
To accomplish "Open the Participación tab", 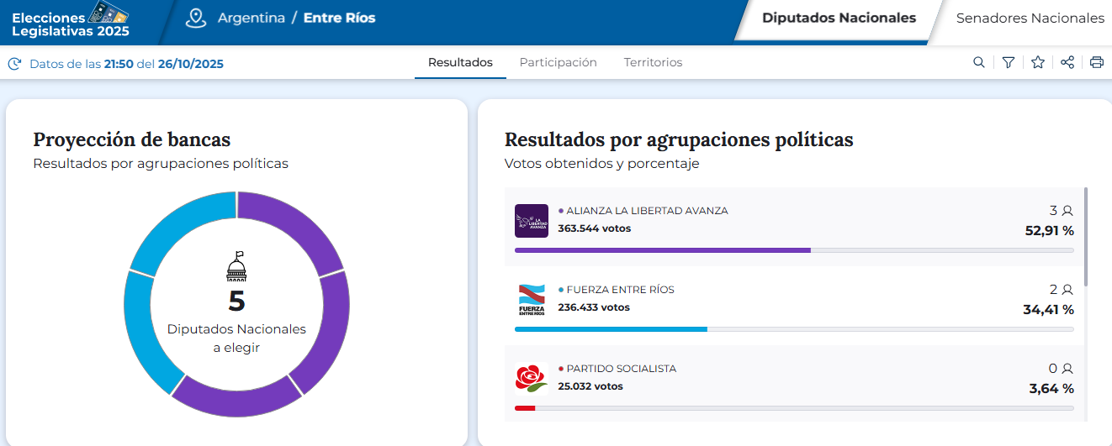I will [558, 62].
